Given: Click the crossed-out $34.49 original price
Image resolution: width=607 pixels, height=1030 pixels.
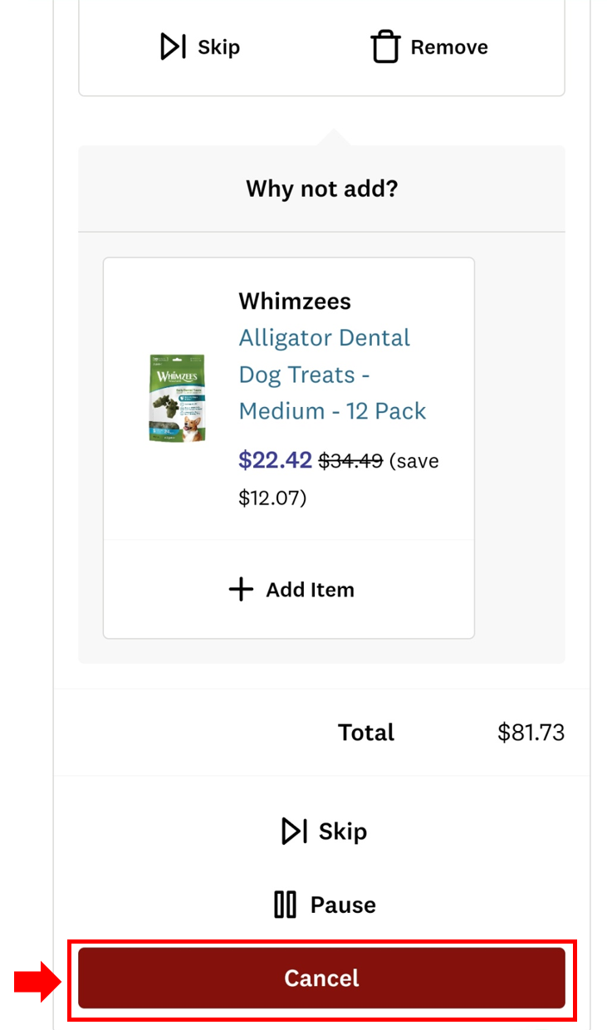Looking at the screenshot, I should point(350,460).
